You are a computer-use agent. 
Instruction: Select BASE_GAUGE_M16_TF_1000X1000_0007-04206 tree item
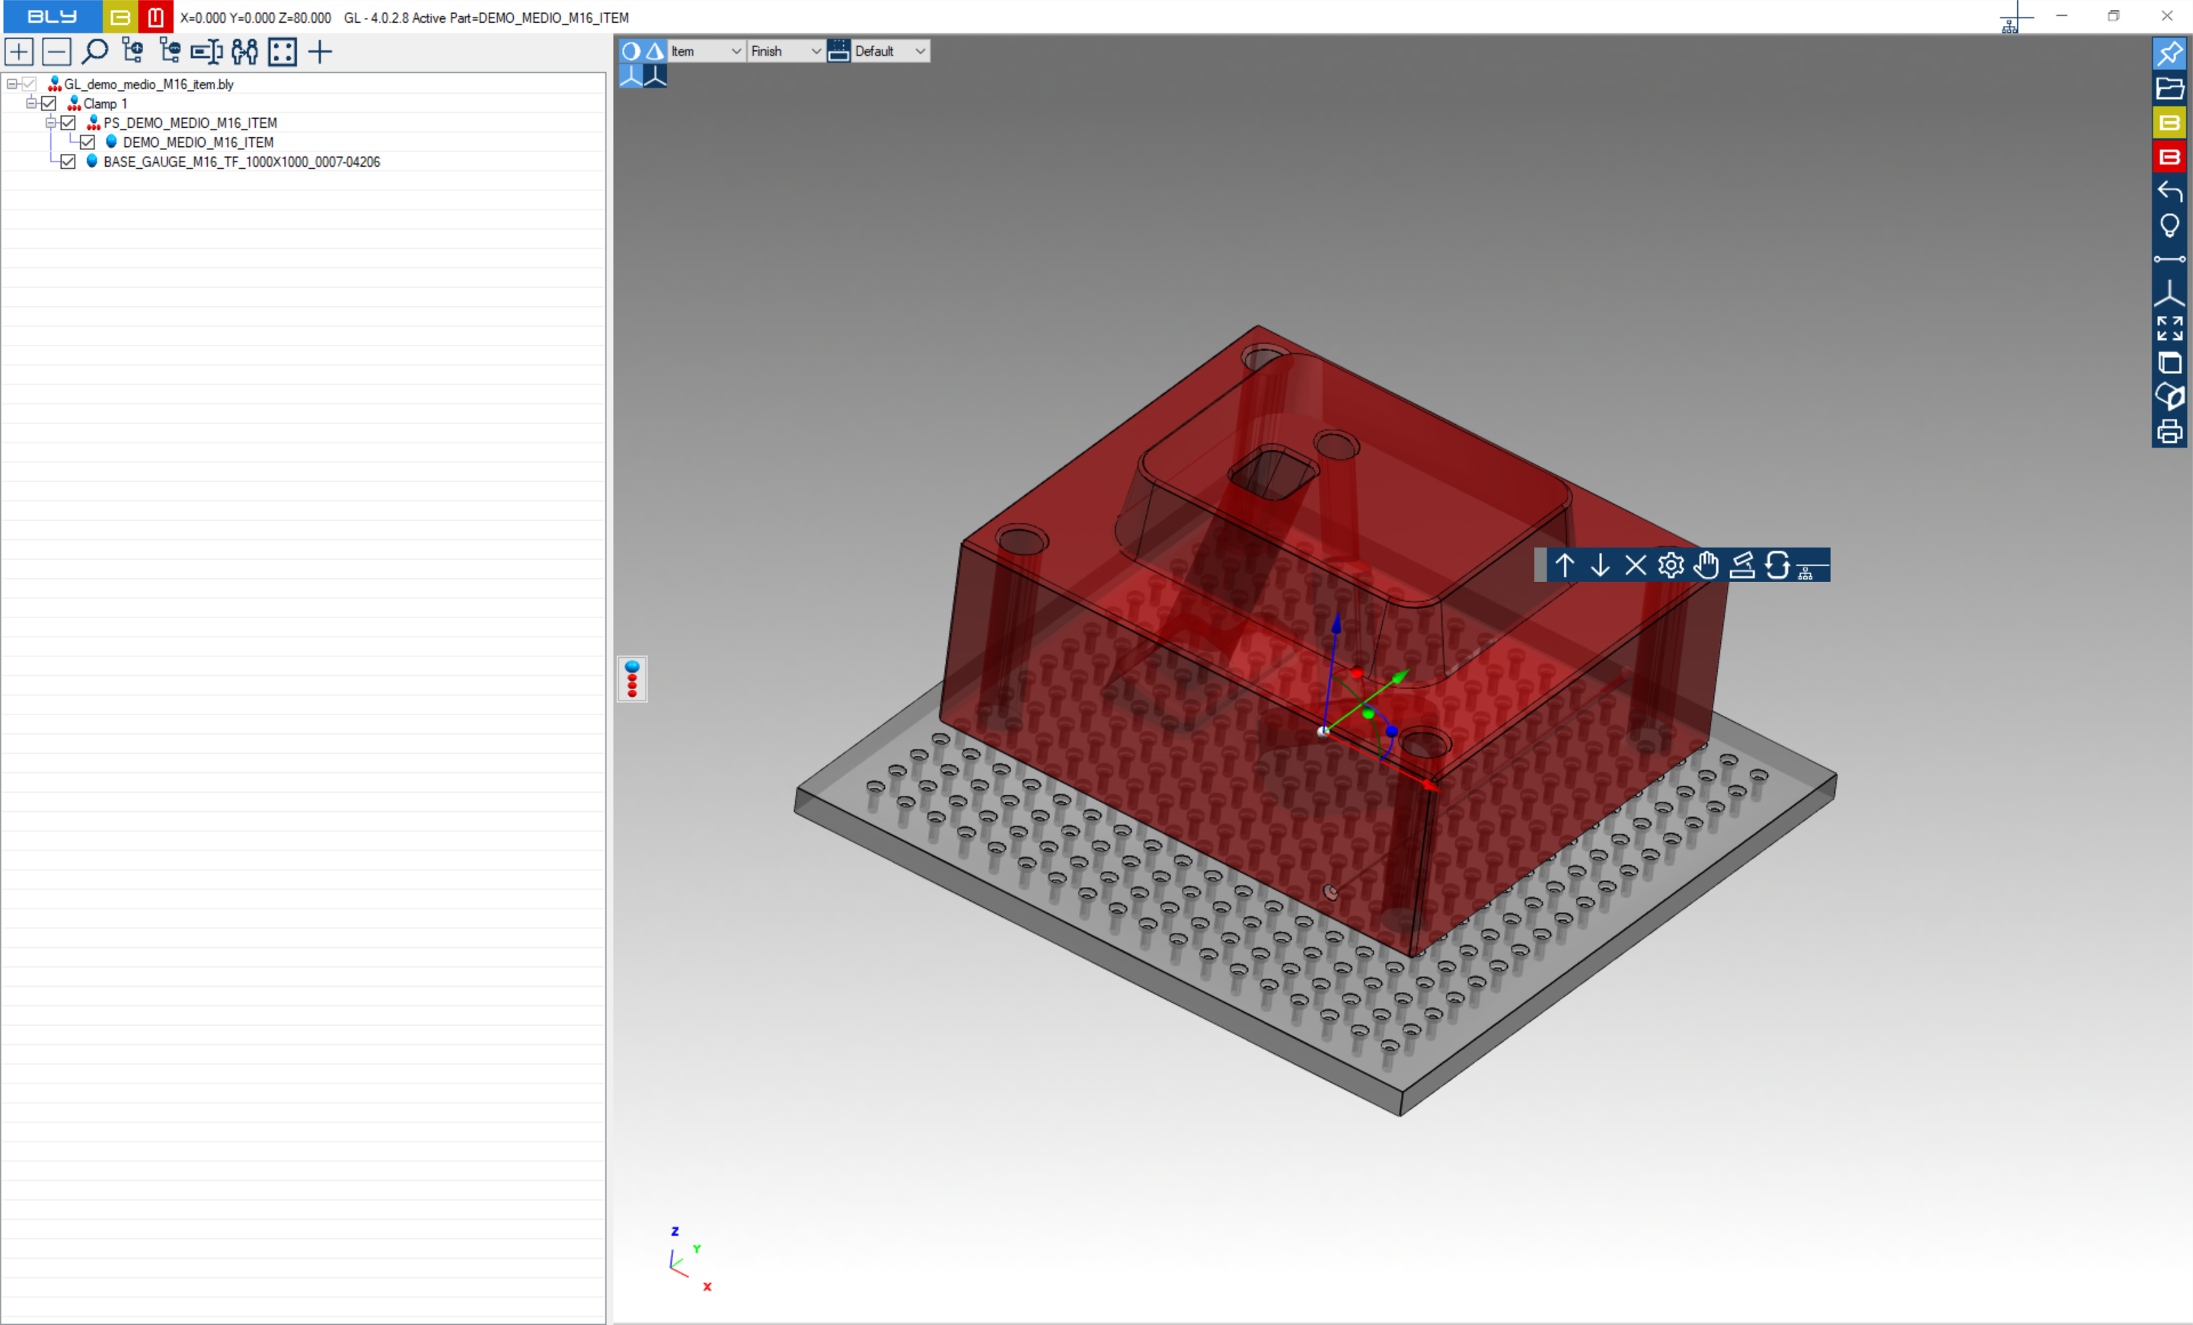coord(242,163)
